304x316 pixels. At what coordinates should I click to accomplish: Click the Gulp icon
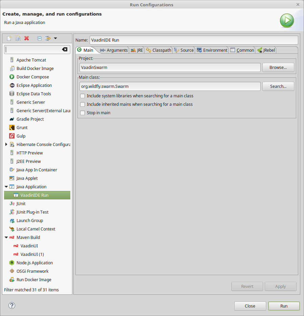point(12,136)
